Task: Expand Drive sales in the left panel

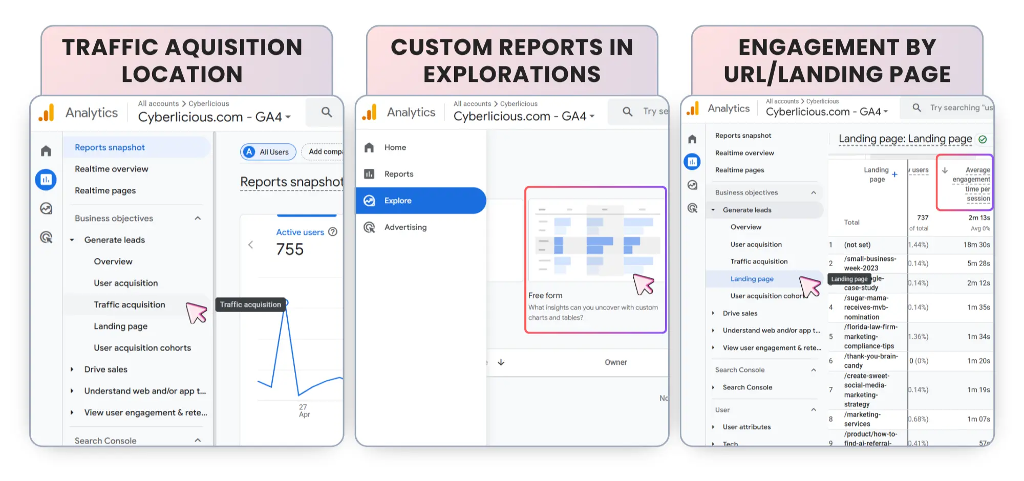Action: pyautogui.click(x=72, y=369)
